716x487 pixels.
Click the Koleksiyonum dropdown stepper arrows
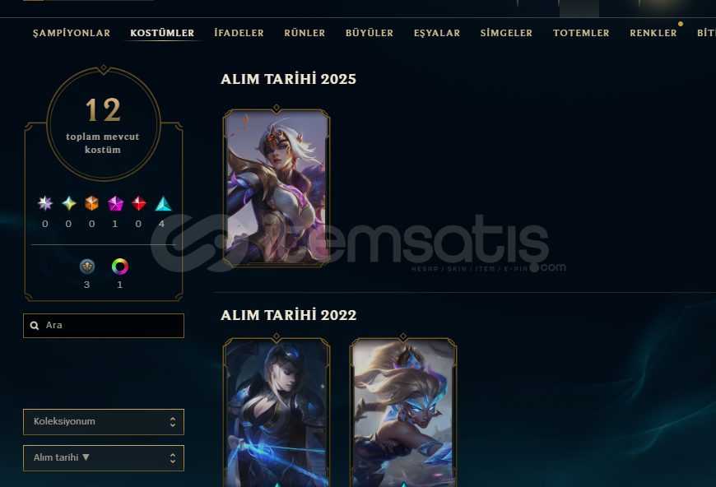tap(173, 422)
